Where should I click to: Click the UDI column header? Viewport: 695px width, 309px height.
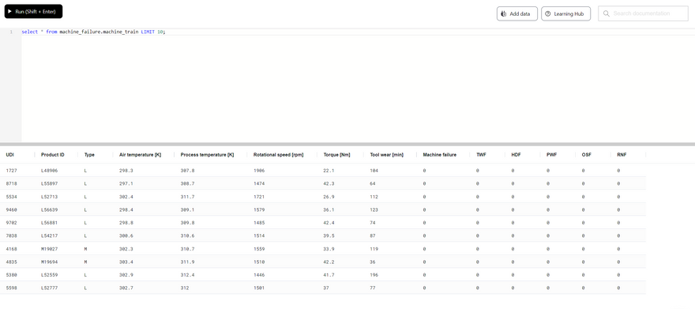tap(10, 155)
